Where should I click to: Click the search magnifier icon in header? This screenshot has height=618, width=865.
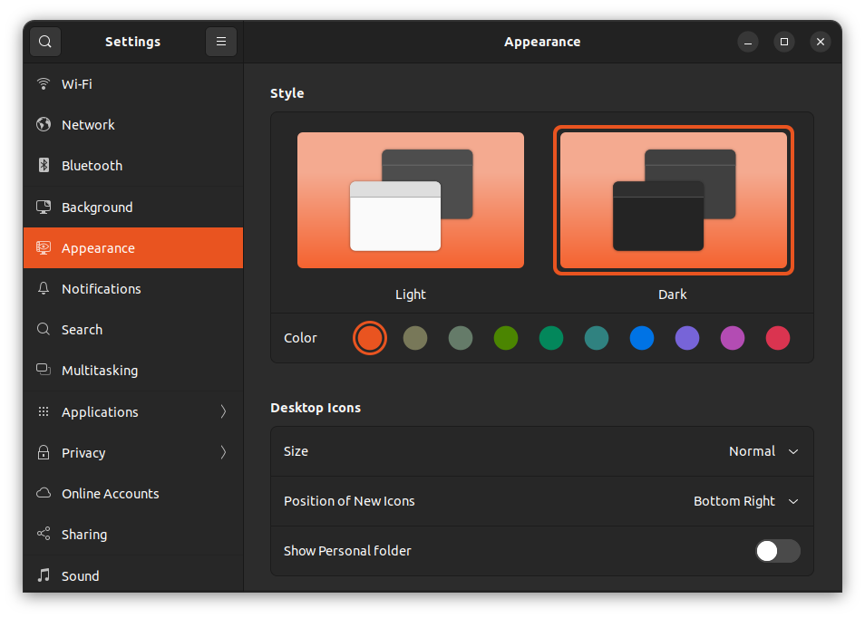(x=45, y=42)
